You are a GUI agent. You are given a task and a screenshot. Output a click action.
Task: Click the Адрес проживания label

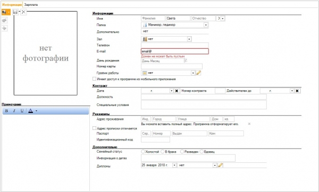click(110, 119)
